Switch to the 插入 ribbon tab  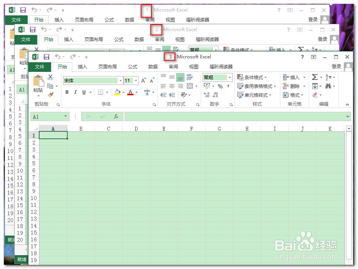tap(82, 66)
